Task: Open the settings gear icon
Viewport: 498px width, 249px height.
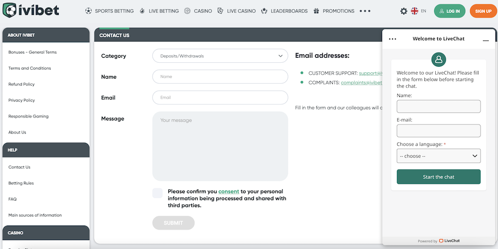Action: [x=404, y=11]
